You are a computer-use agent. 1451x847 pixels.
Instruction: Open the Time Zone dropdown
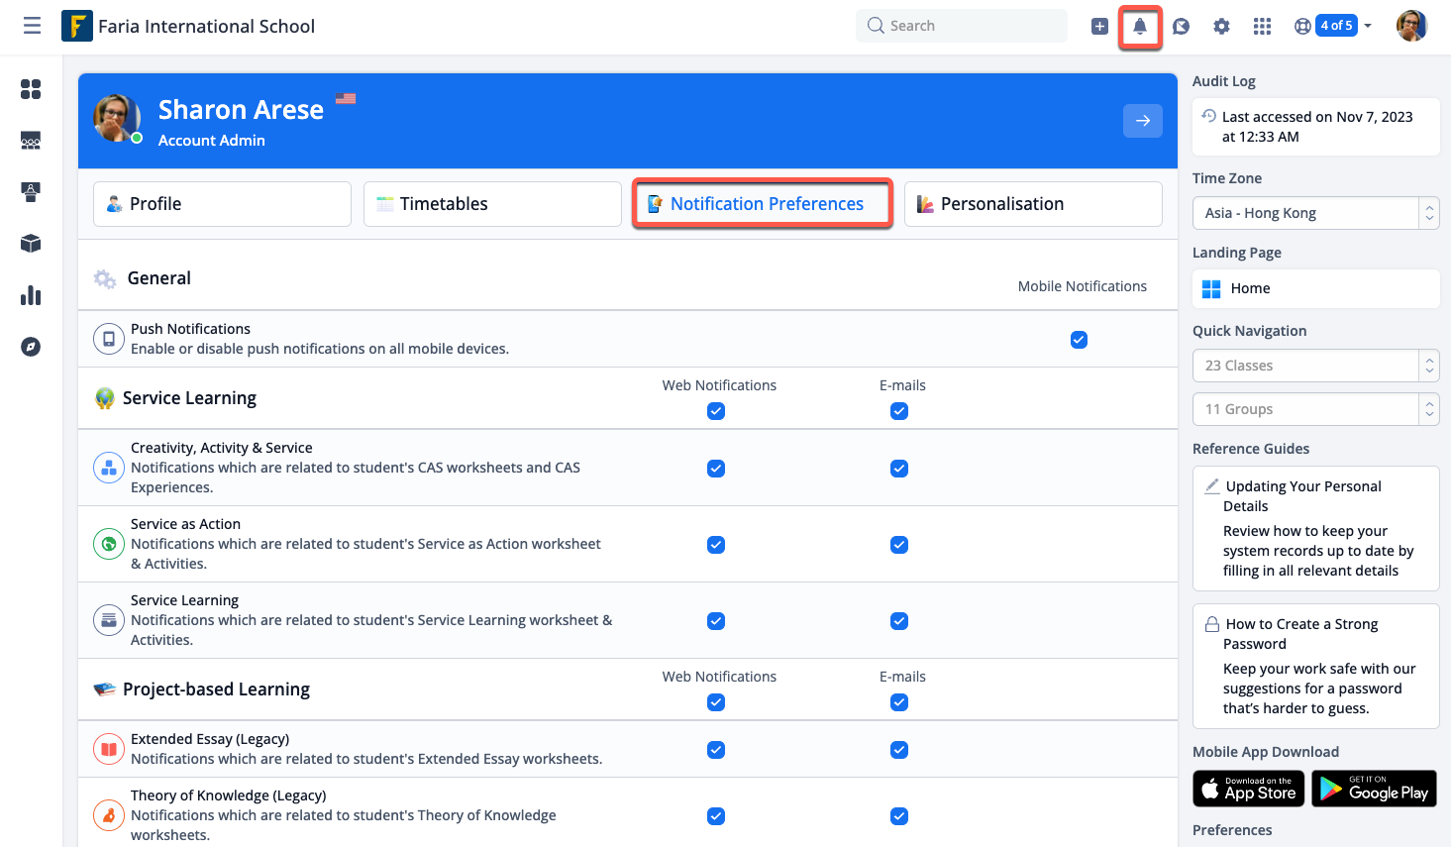(x=1315, y=213)
